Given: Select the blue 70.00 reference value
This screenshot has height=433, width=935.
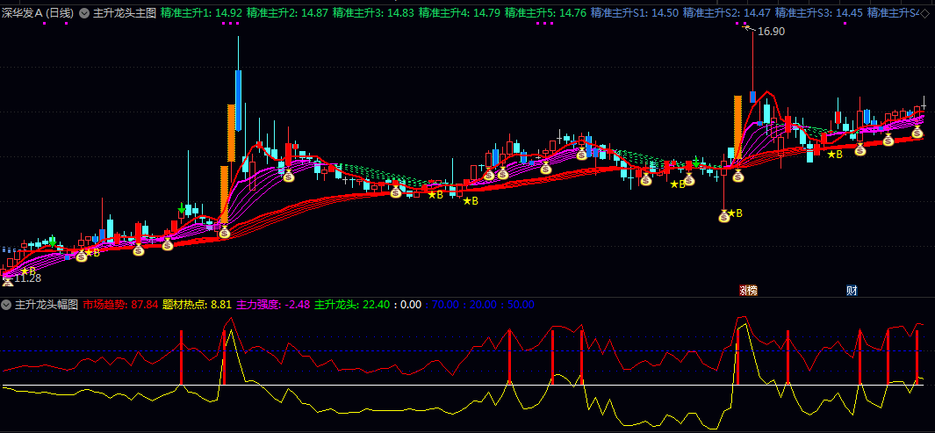Looking at the screenshot, I should [443, 305].
